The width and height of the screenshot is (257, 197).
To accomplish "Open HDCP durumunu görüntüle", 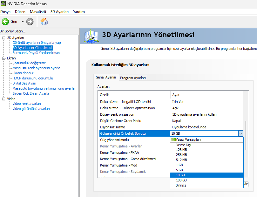I will click(33, 78).
